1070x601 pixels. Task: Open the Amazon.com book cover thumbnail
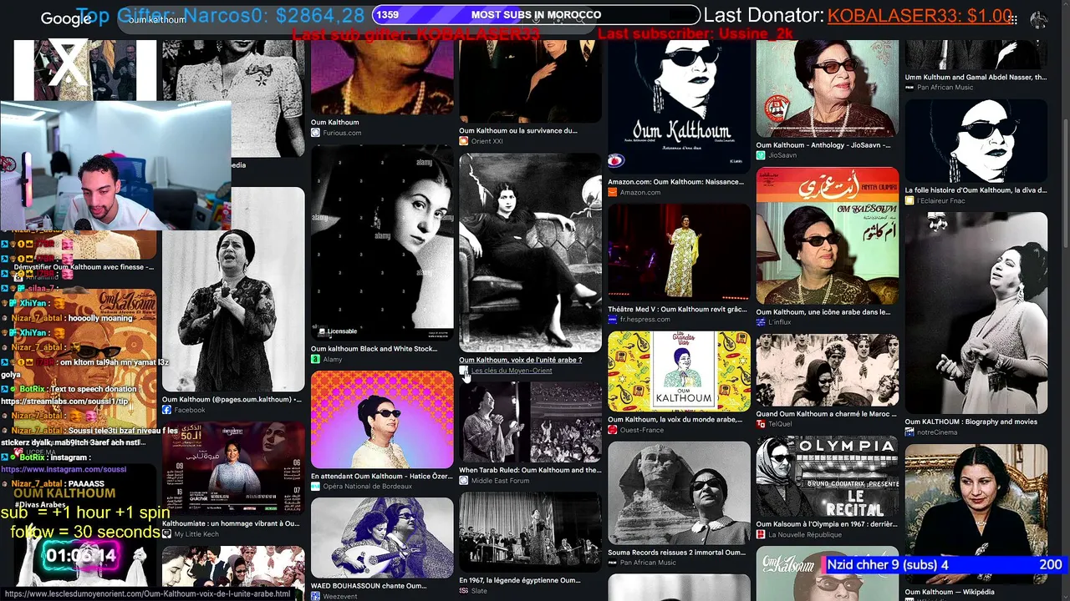(679, 105)
